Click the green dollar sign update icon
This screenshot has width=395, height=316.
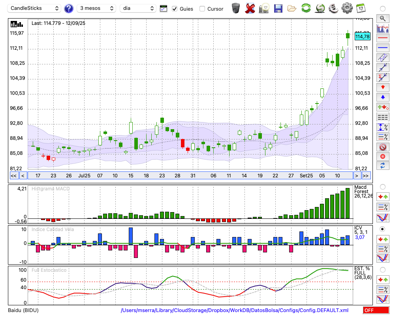point(320,8)
